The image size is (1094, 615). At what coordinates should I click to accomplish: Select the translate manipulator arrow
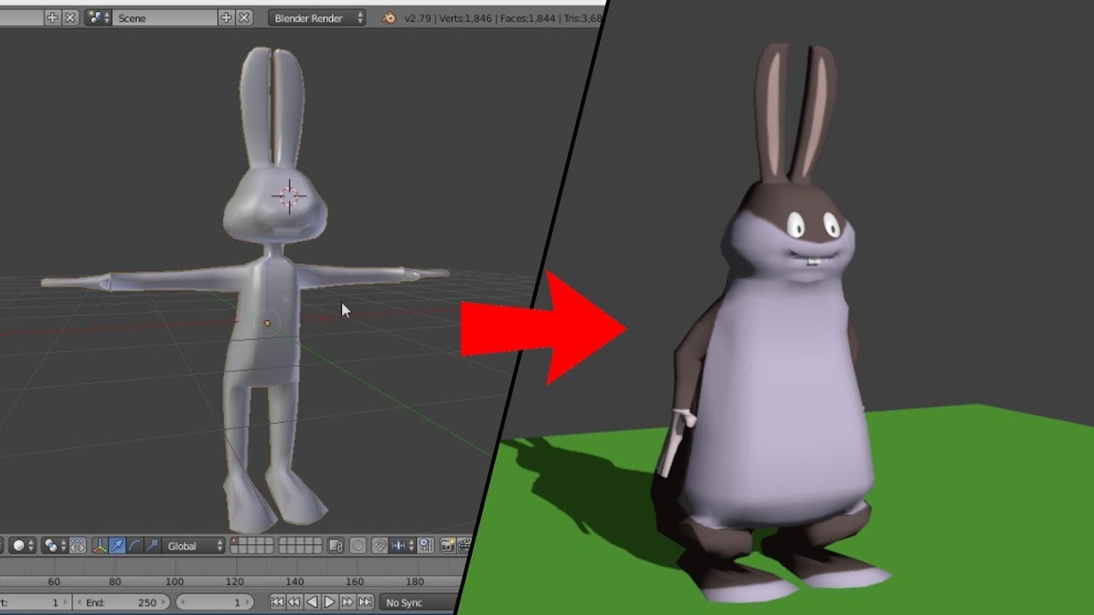(x=117, y=545)
